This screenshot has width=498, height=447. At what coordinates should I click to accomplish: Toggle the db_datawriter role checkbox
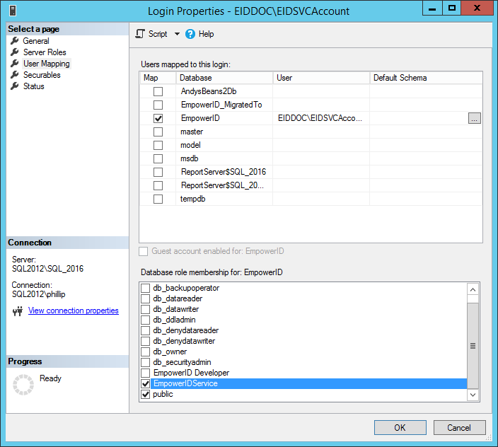[x=145, y=309]
